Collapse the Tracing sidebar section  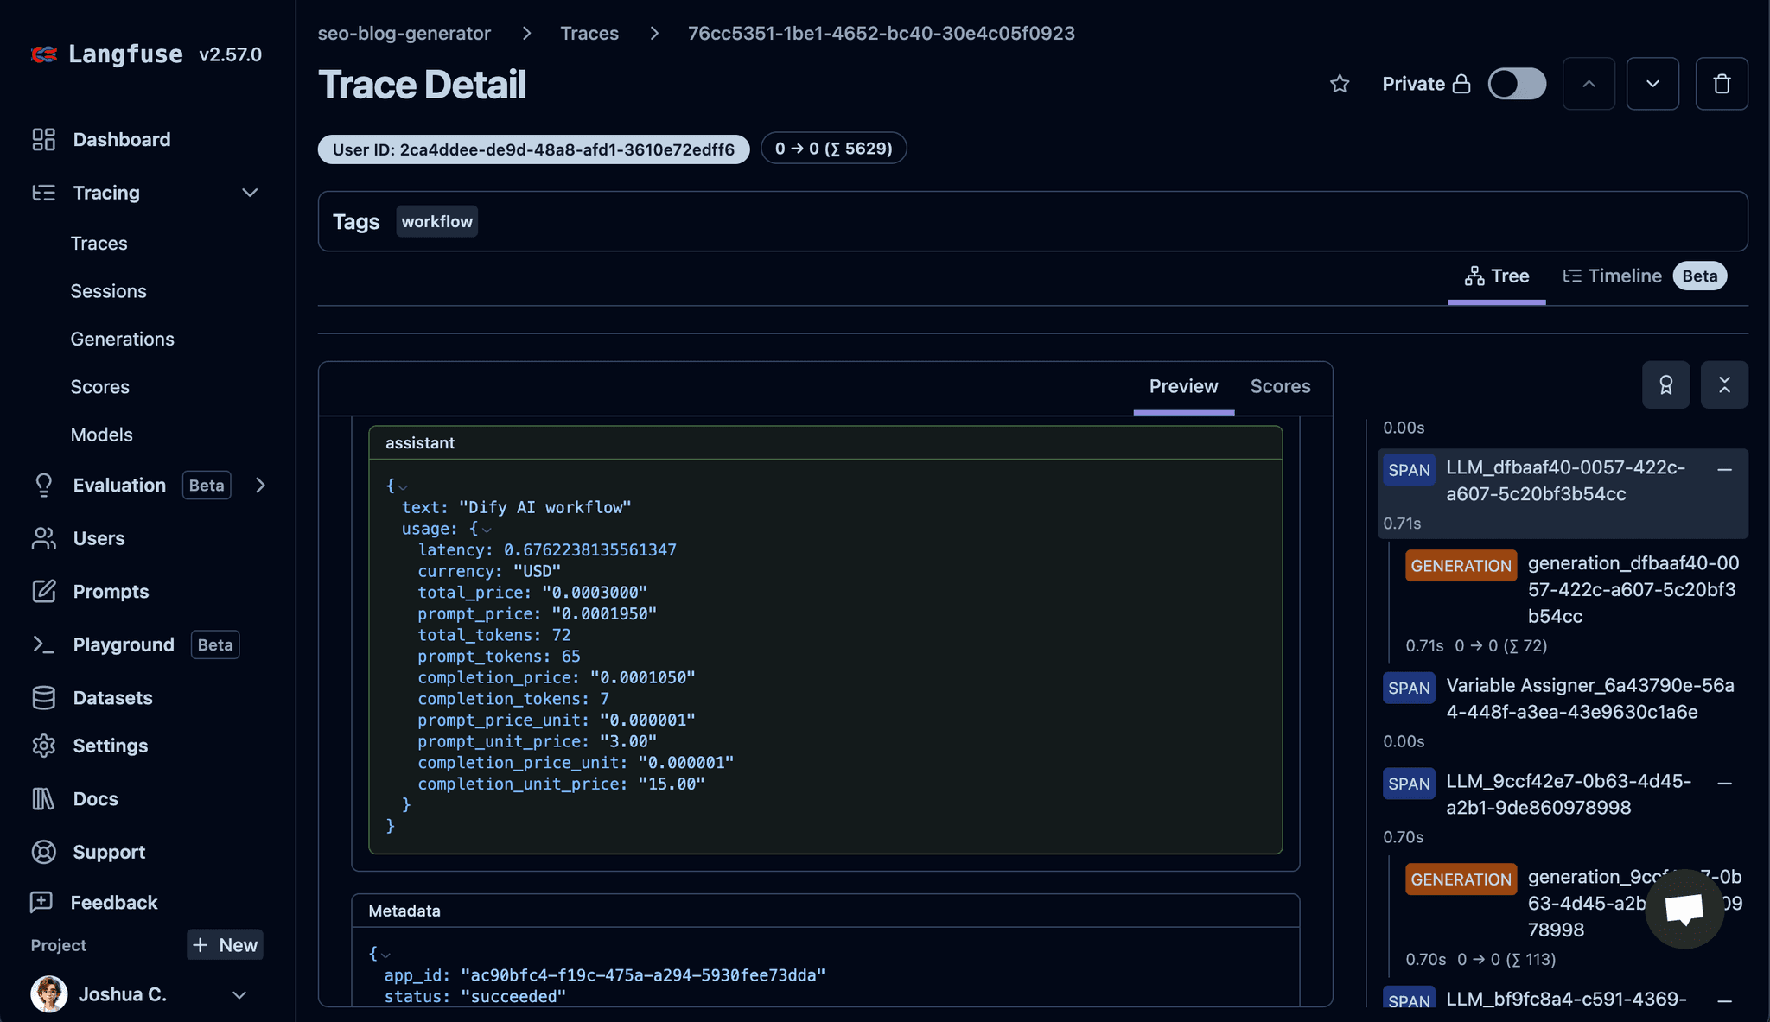[250, 193]
